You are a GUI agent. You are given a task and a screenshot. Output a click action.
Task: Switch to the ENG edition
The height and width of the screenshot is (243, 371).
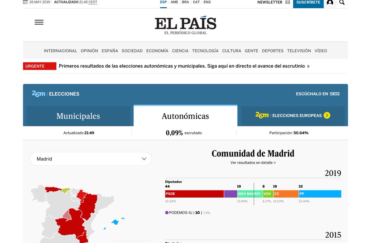click(207, 2)
